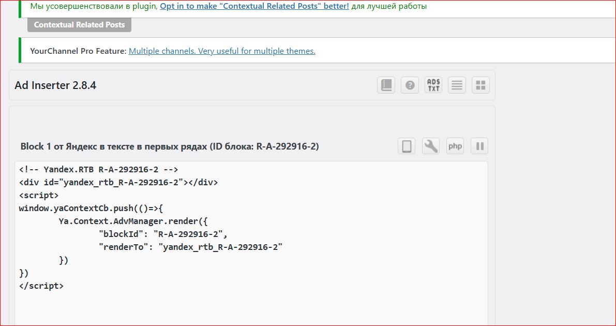Click the 'Мы усовершенствовали в plugin,' notice text

[94, 6]
